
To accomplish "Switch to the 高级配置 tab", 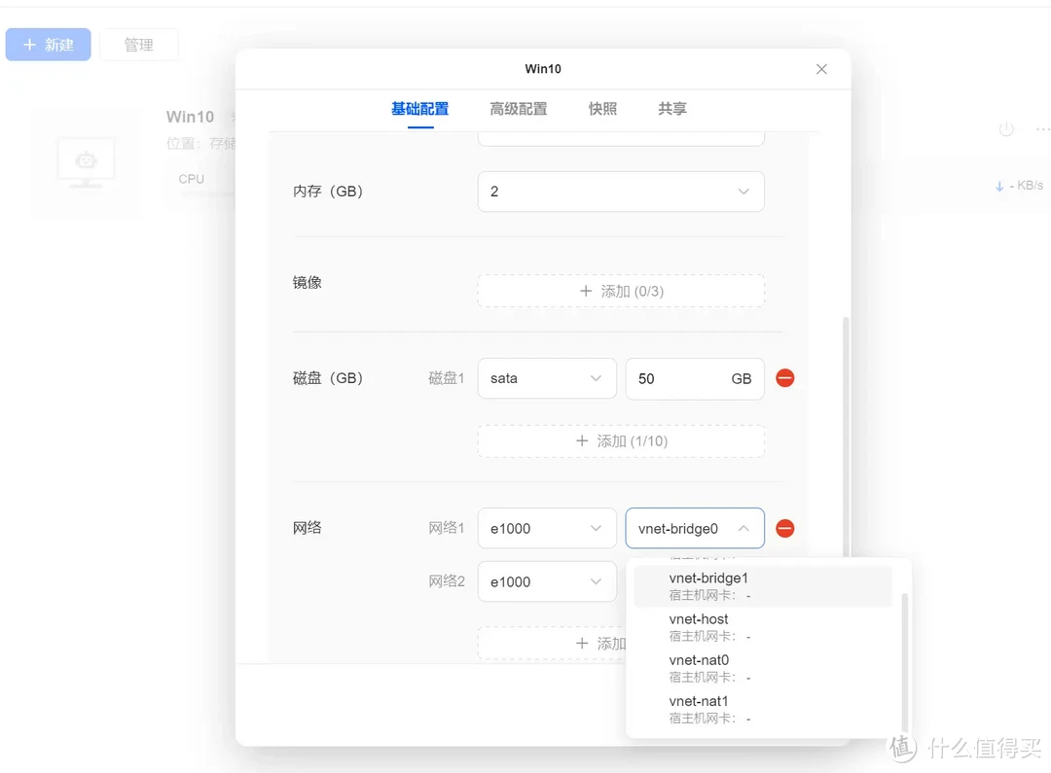I will click(x=518, y=109).
